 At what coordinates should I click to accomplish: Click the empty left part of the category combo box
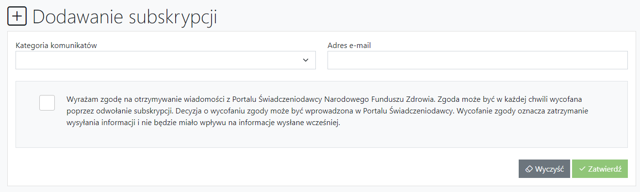[x=146, y=60]
